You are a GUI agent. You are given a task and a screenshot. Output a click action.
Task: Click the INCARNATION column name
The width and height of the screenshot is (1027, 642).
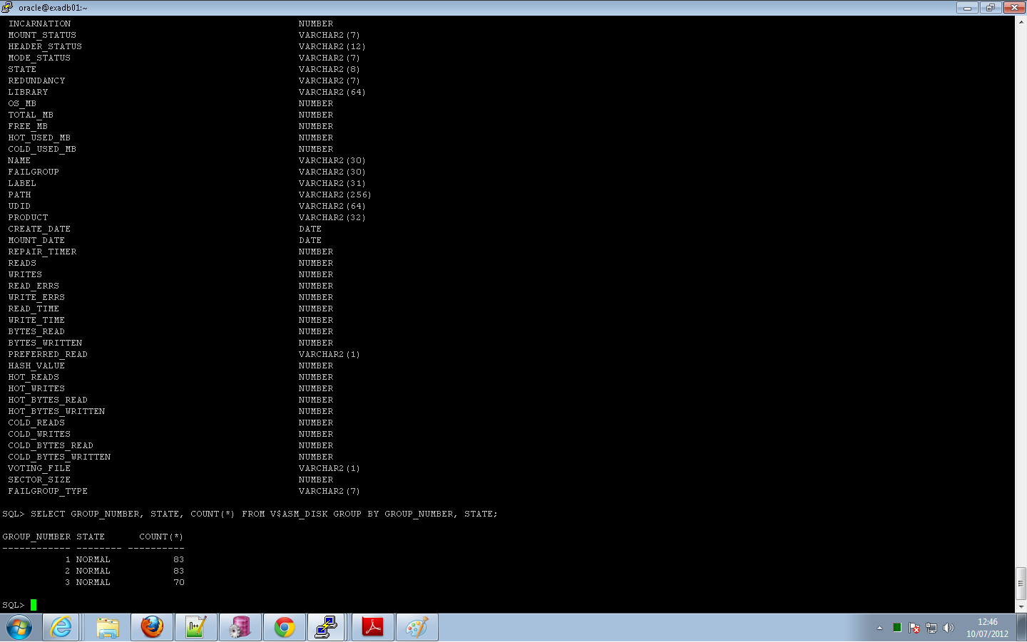[39, 24]
